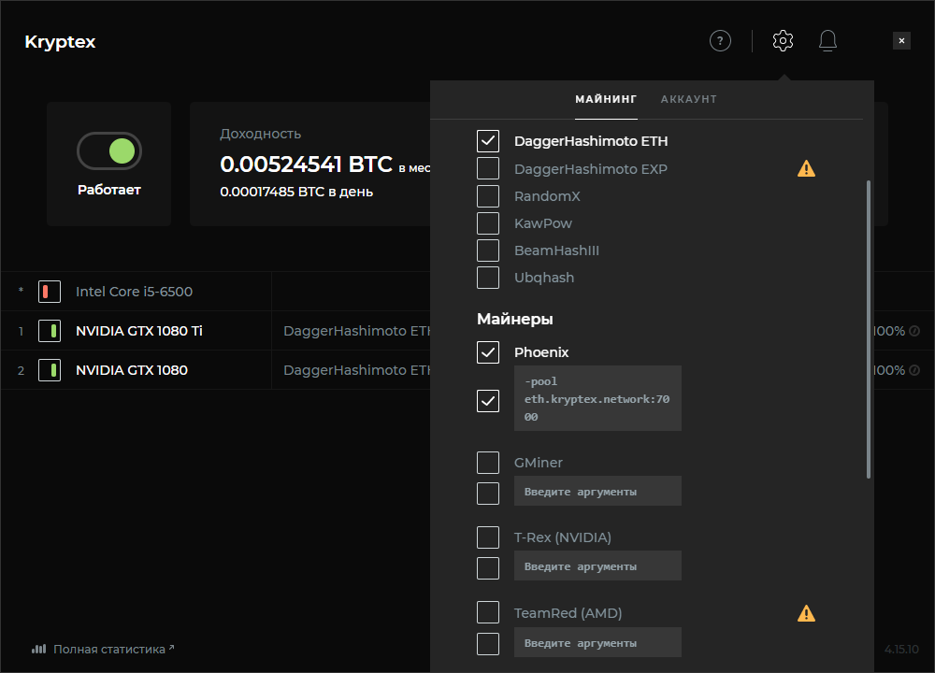Viewport: 935px width, 673px height.
Task: Enable the RandomX algorithm checkbox
Action: (488, 195)
